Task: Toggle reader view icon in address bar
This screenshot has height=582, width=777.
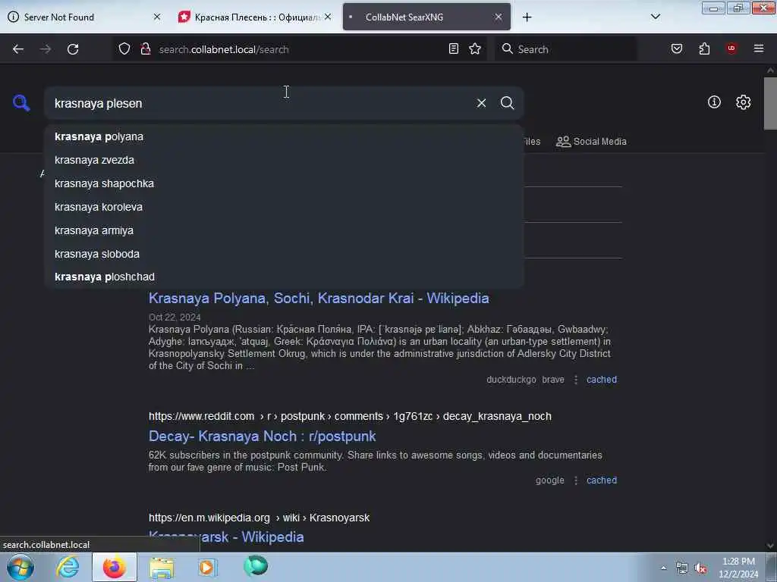Action: click(x=454, y=48)
